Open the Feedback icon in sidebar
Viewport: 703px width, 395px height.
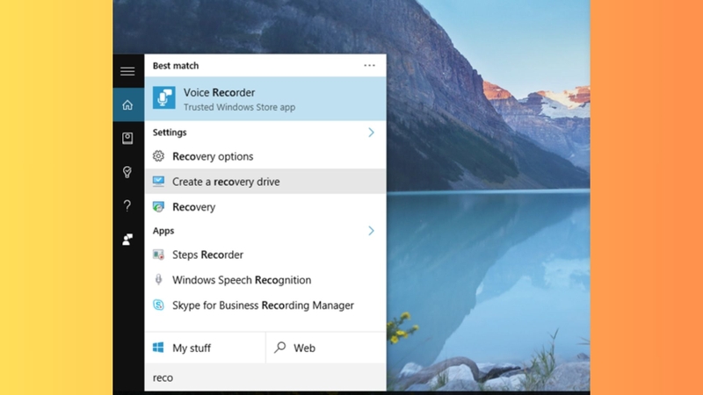(x=127, y=239)
